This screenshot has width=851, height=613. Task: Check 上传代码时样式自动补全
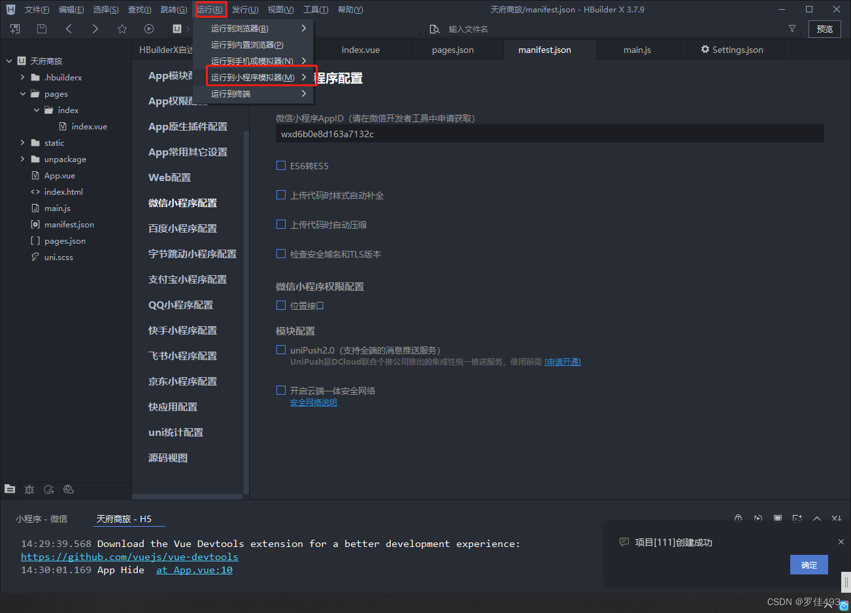281,195
